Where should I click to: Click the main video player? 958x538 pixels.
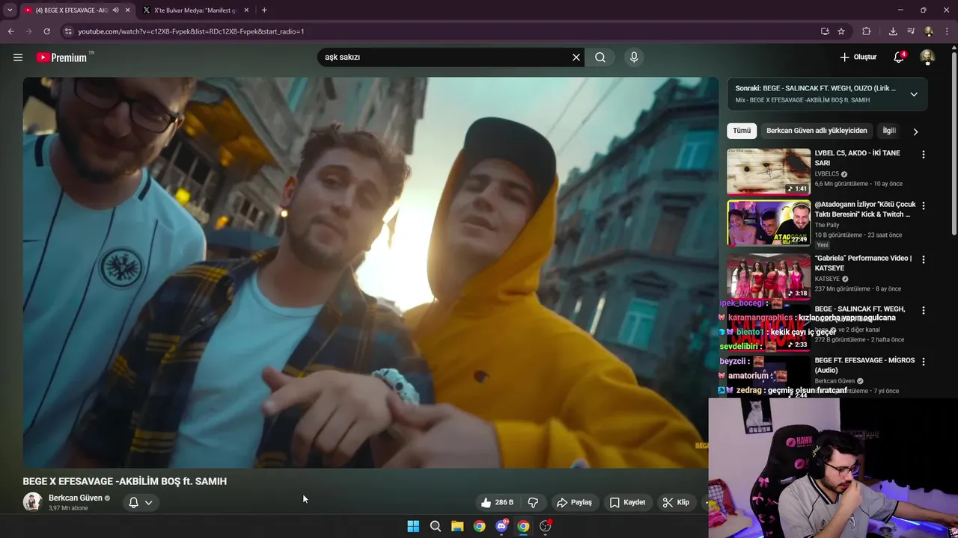(x=370, y=273)
